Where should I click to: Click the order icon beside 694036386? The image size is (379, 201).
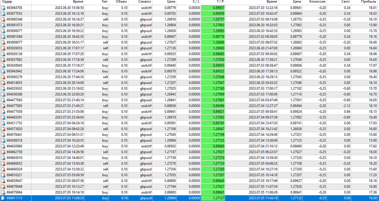[x=3, y=94]
